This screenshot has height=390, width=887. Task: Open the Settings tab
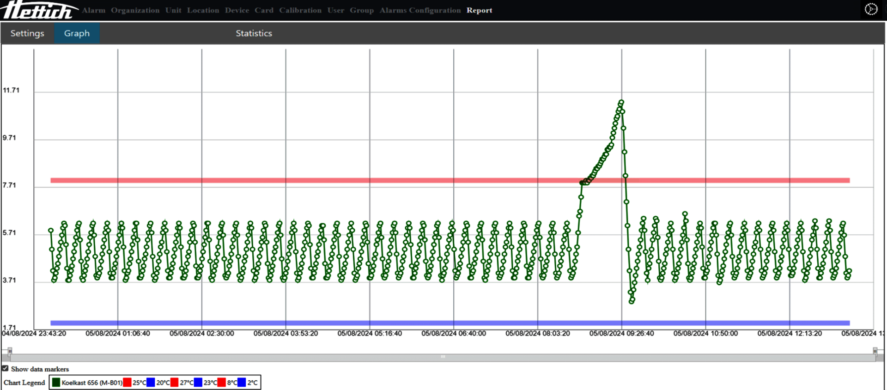tap(27, 33)
